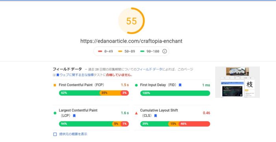Click the bookmark icon next to FID
The image size is (276, 142).
pyautogui.click(x=180, y=85)
